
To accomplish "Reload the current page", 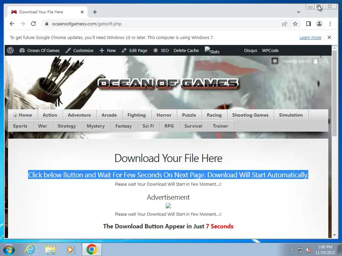I will click(33, 24).
